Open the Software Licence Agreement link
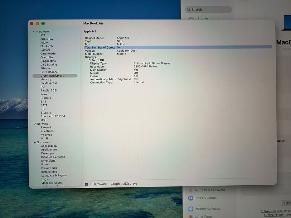Screen dimensions: 291x218 pyautogui.click(x=276, y=211)
